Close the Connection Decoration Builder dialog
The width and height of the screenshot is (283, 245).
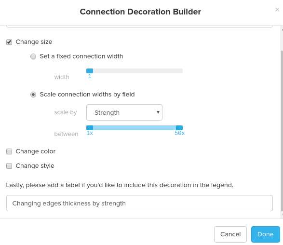point(277,9)
